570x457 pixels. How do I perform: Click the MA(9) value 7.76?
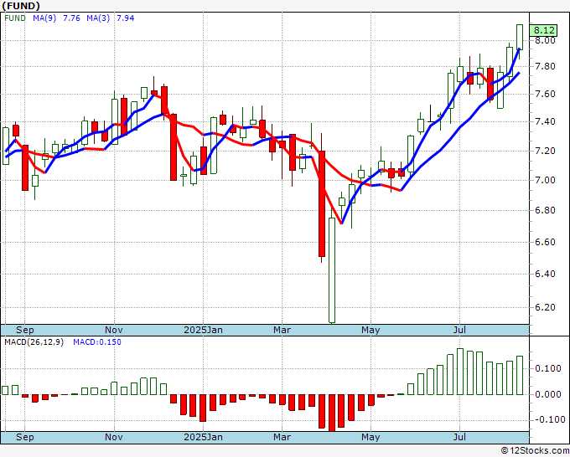pos(71,18)
